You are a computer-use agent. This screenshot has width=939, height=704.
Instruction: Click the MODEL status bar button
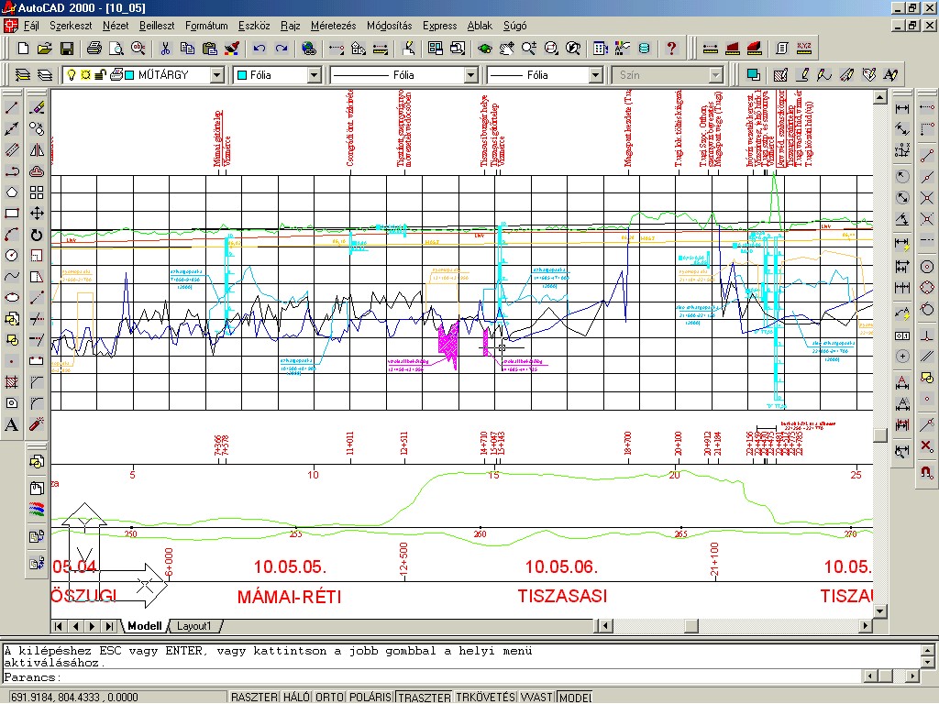click(x=575, y=697)
